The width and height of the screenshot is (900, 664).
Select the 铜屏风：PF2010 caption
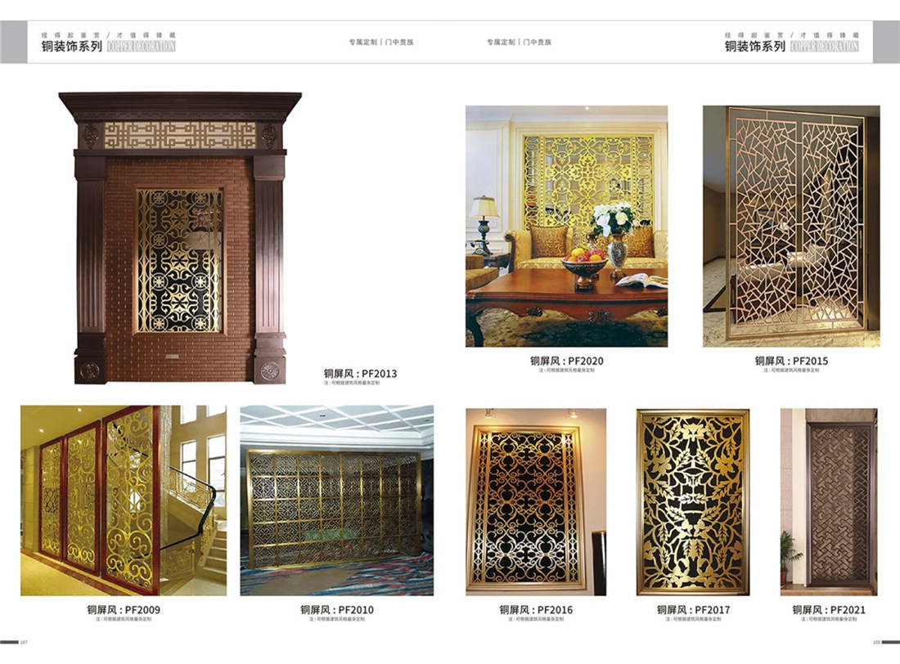coord(337,610)
